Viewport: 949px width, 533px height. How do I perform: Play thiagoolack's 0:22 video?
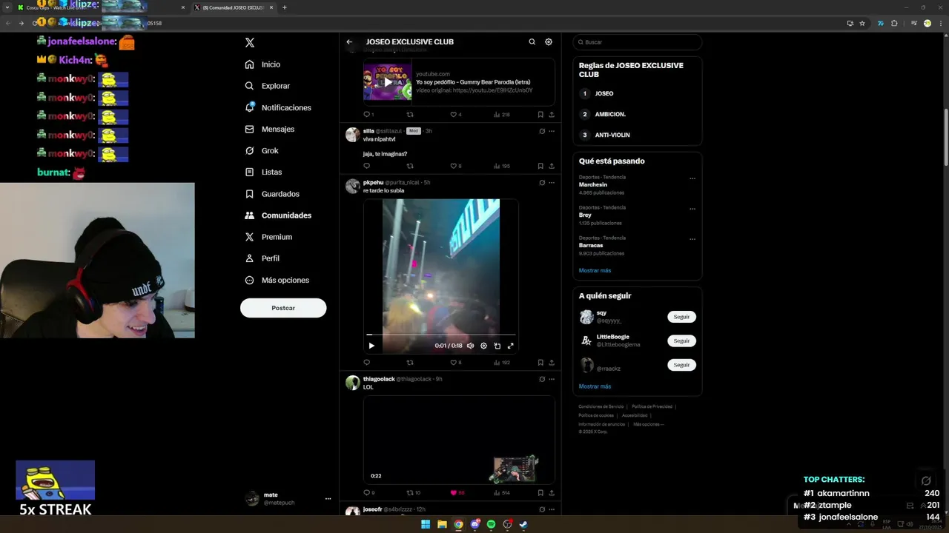pyautogui.click(x=459, y=440)
